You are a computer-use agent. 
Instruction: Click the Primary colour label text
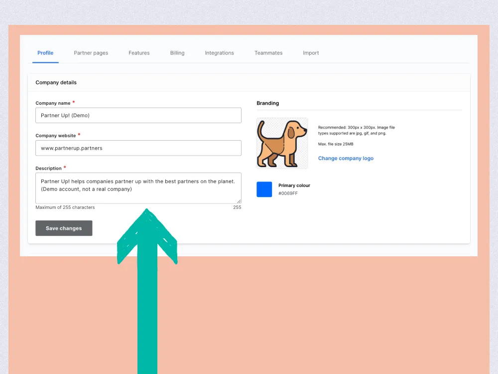294,185
